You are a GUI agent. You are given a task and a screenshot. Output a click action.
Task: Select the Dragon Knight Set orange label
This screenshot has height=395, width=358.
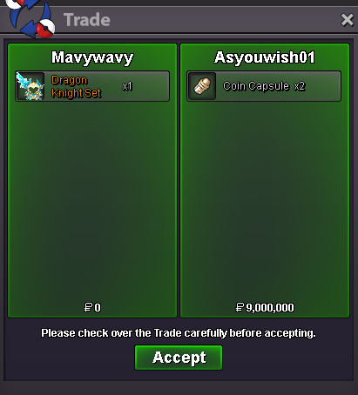(76, 86)
